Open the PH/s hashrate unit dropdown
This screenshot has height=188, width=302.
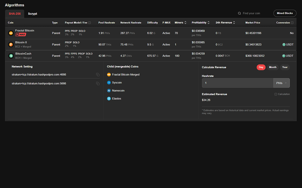pos(281,83)
